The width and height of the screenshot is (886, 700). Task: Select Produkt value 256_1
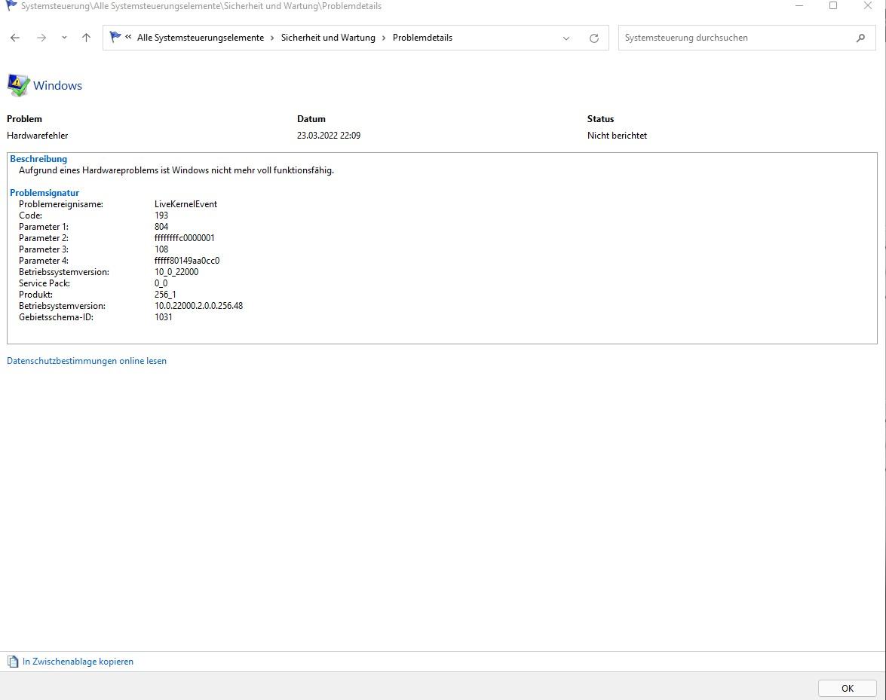(165, 295)
